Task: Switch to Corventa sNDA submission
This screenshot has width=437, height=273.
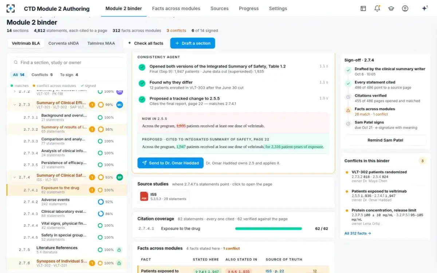Action: click(x=63, y=43)
